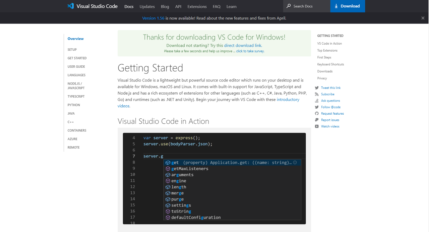Click to take survey link
This screenshot has height=232, width=429.
tap(250, 51)
